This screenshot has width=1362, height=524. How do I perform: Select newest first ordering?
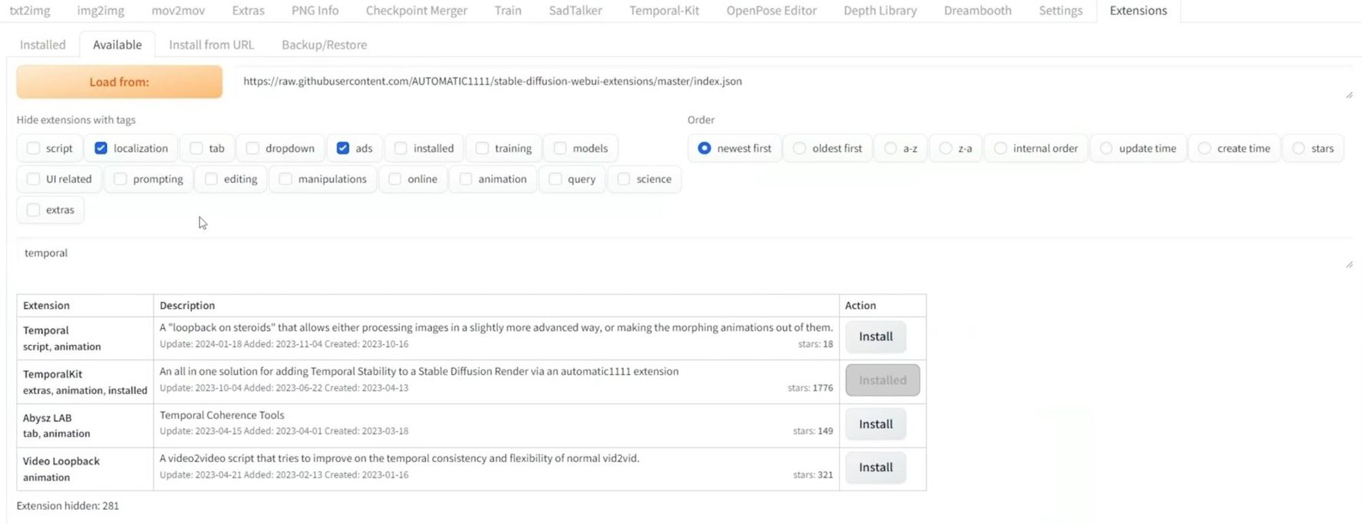coord(705,148)
